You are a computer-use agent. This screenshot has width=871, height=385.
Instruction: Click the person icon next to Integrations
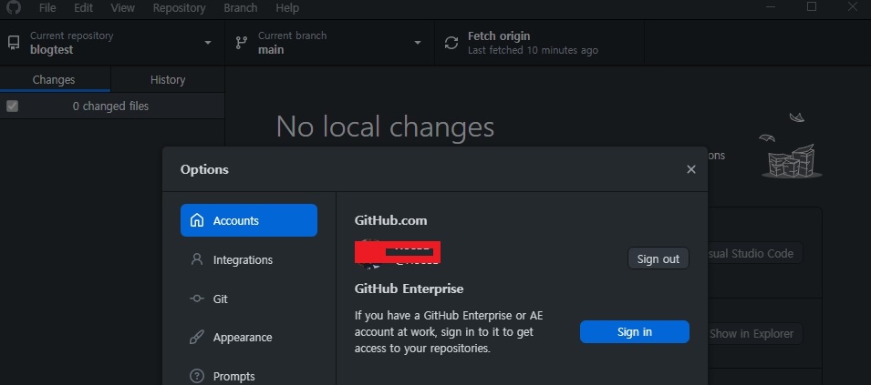tap(197, 259)
